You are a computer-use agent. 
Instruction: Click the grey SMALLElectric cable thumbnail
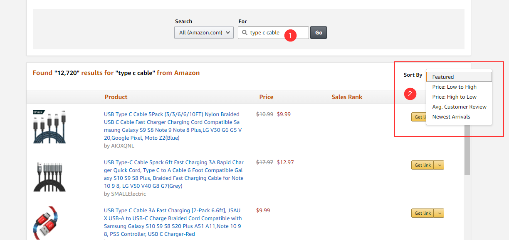pos(49,177)
